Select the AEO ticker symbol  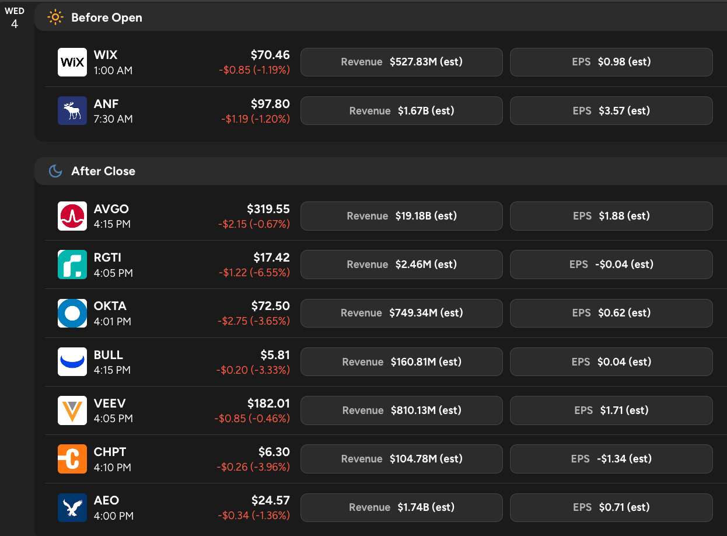[x=106, y=500]
